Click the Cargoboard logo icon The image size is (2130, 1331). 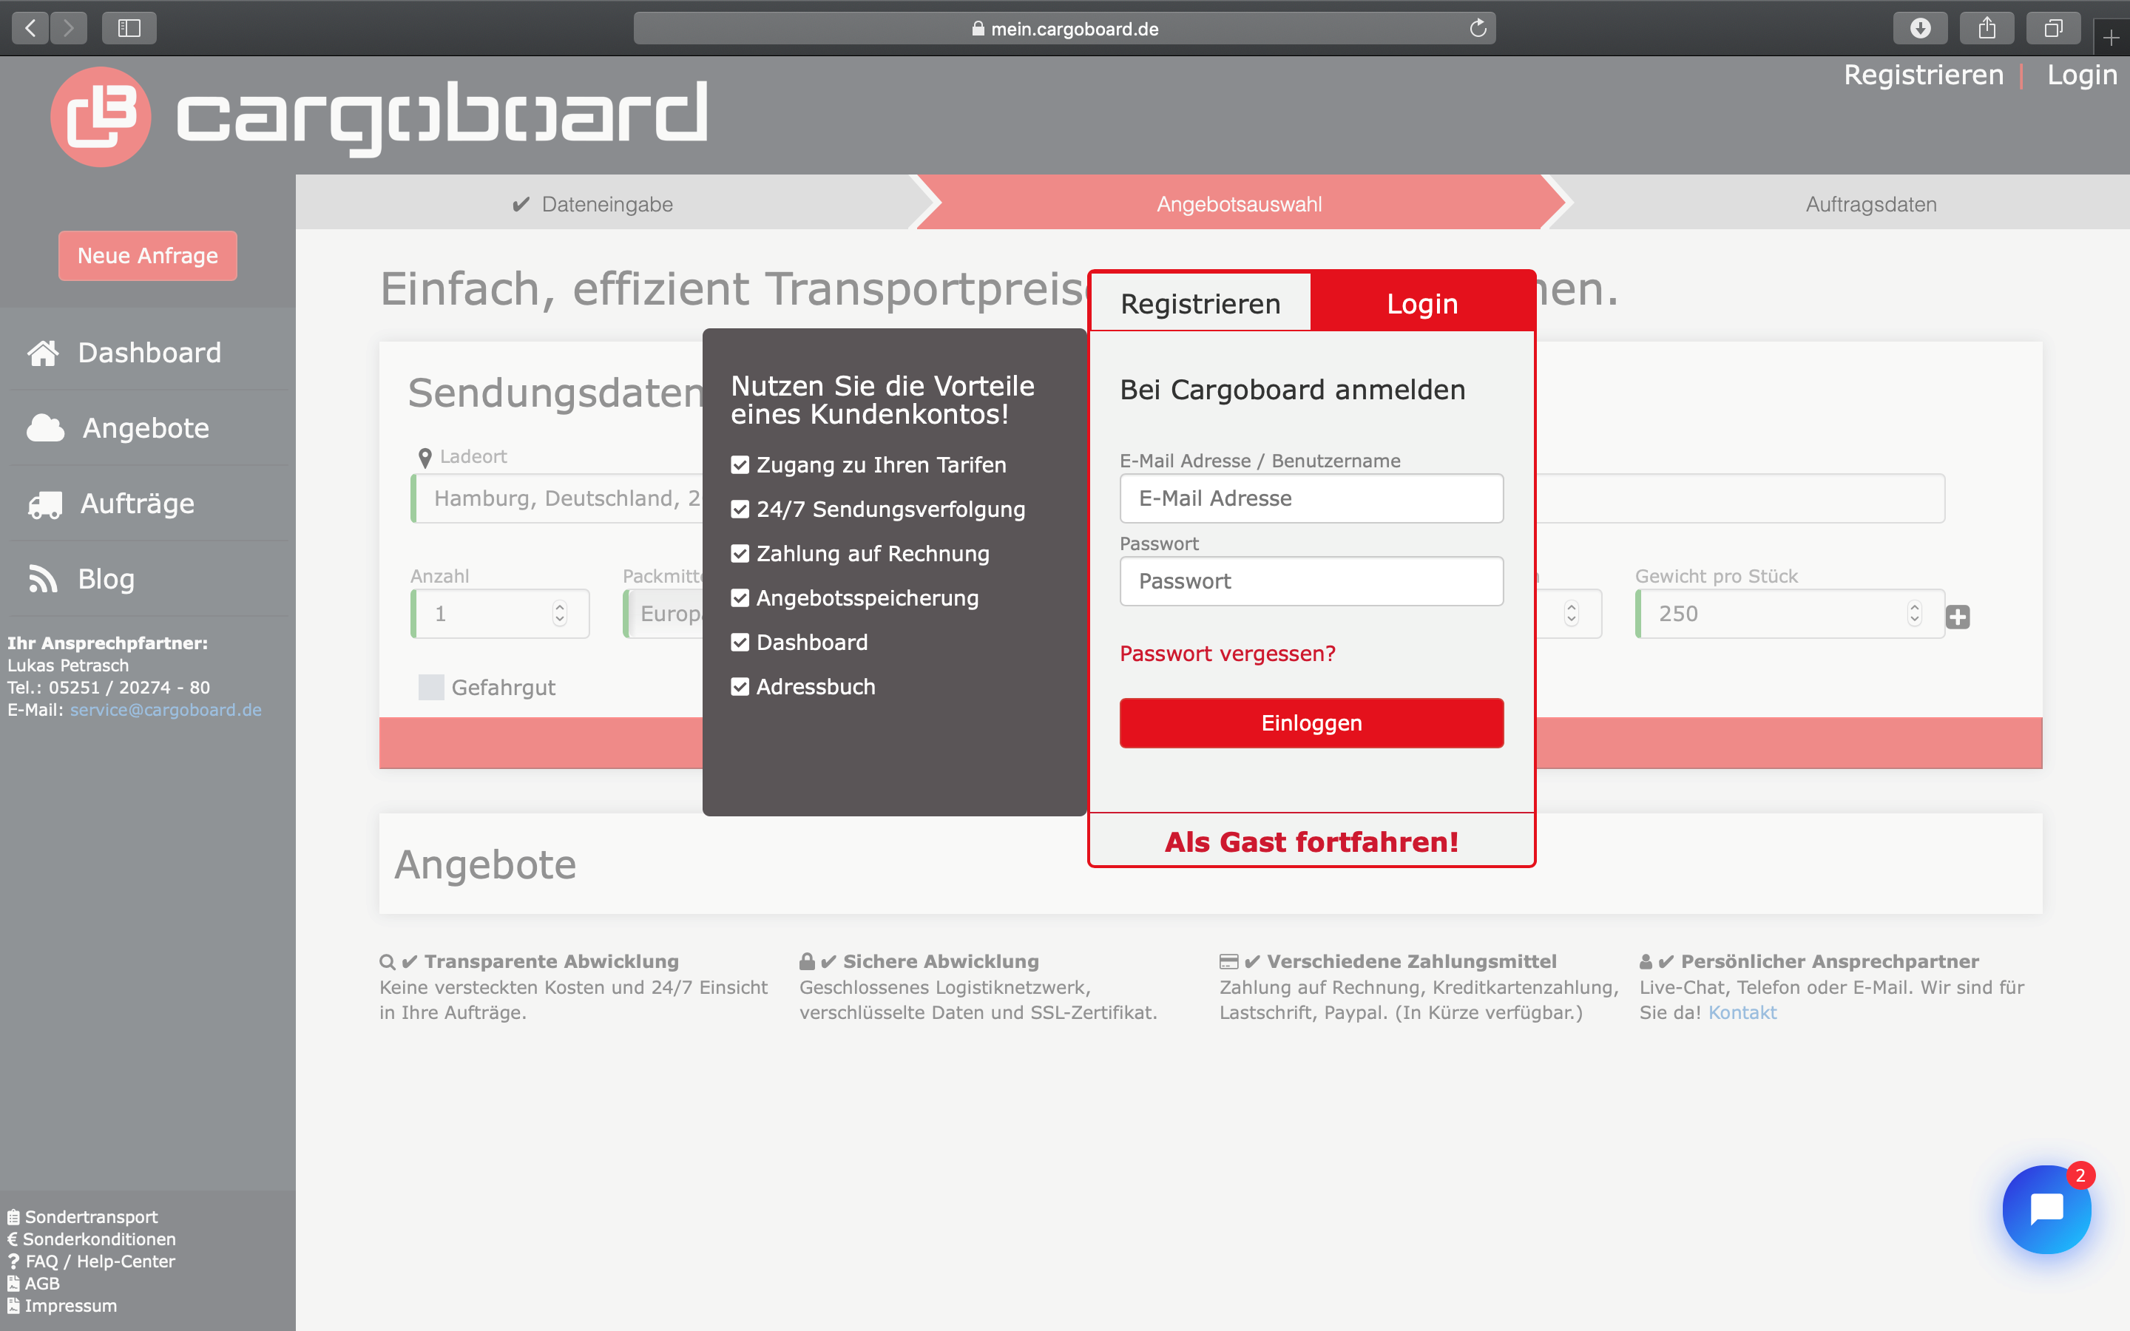pos(101,116)
